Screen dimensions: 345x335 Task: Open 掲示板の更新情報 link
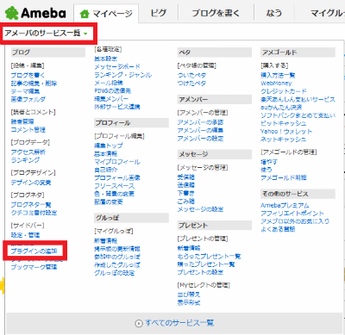tap(117, 249)
